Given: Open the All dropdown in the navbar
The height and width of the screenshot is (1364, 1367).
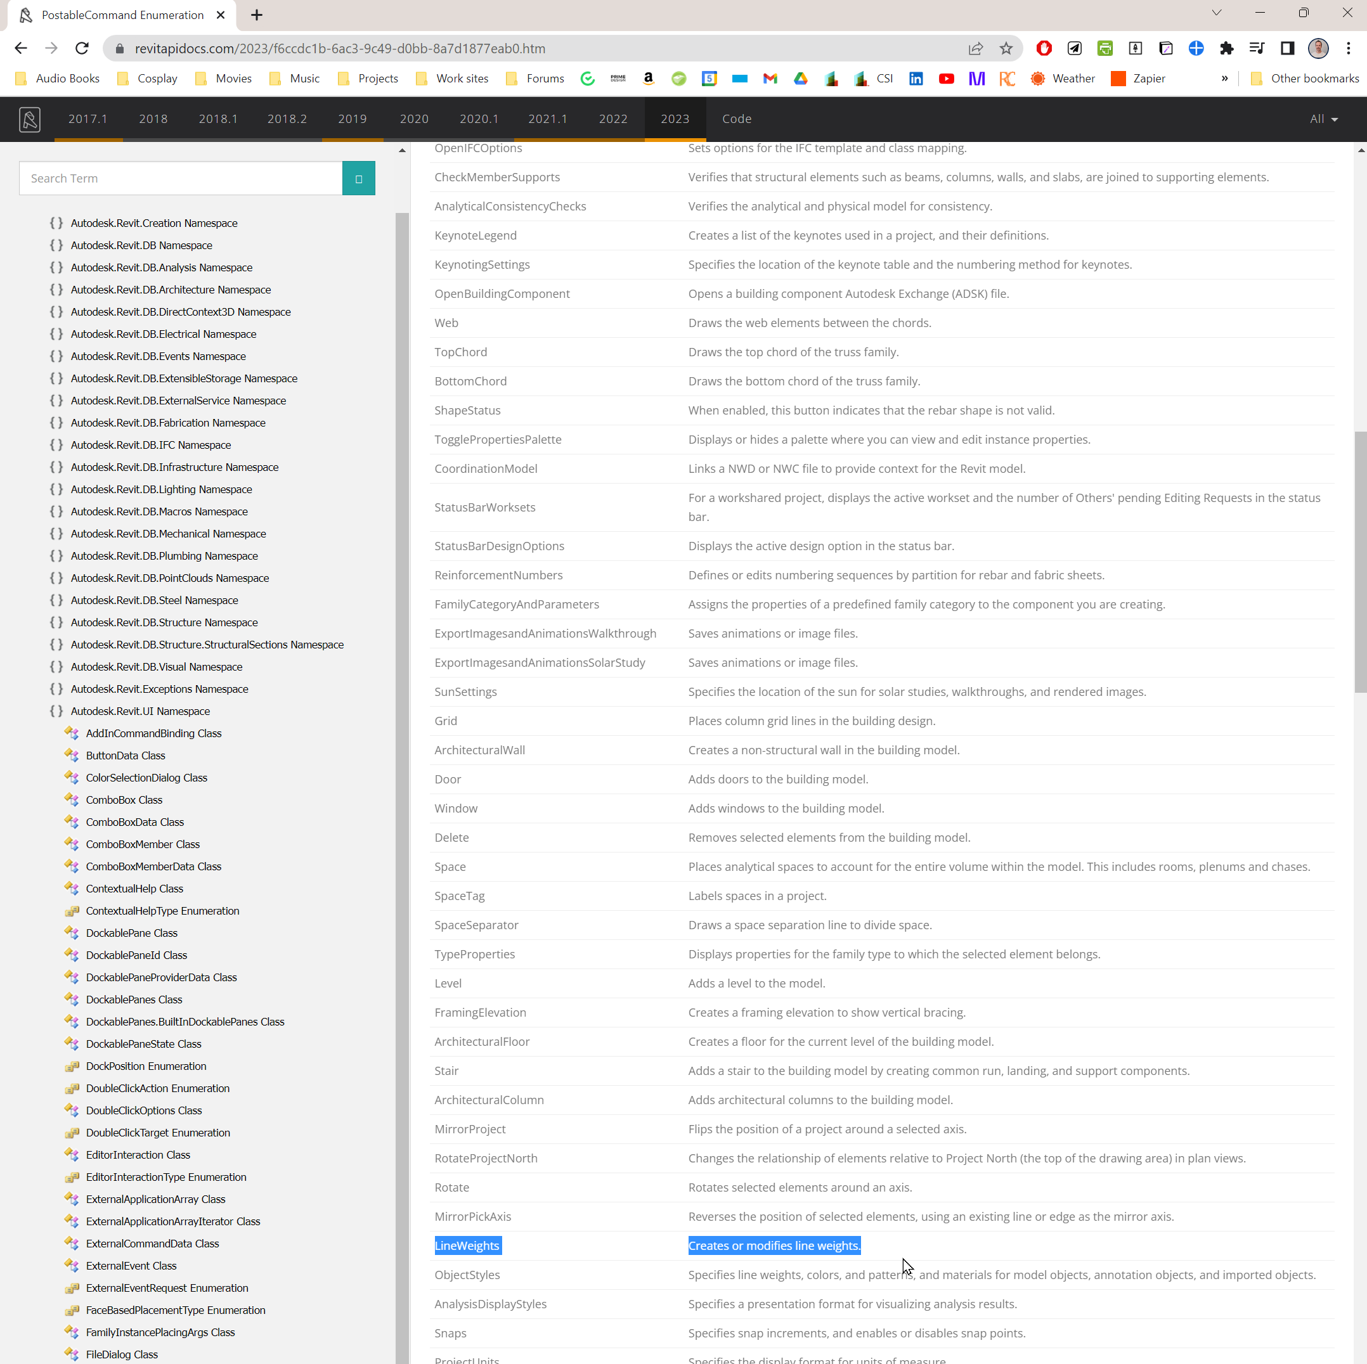Looking at the screenshot, I should [1323, 119].
